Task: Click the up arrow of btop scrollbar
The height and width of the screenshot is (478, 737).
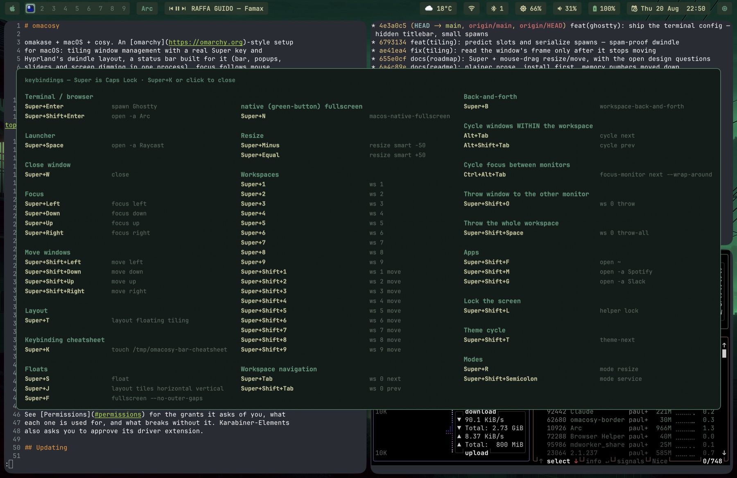Action: point(724,345)
